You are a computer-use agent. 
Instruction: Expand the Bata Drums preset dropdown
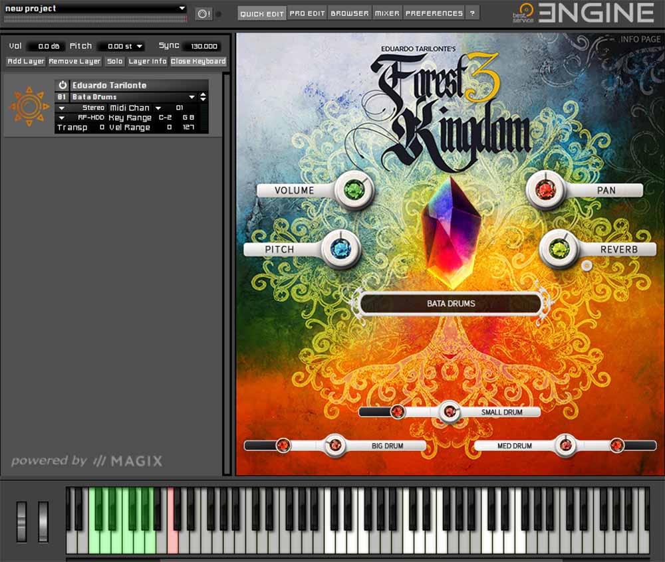192,97
